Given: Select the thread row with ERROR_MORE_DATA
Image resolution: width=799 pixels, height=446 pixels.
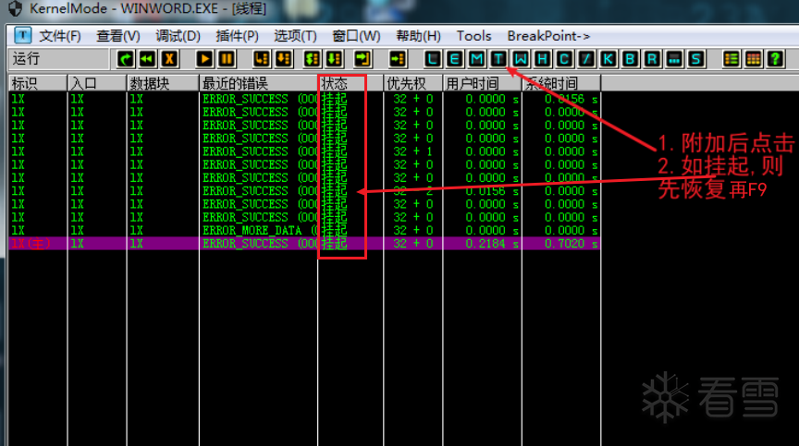Looking at the screenshot, I should click(x=304, y=230).
